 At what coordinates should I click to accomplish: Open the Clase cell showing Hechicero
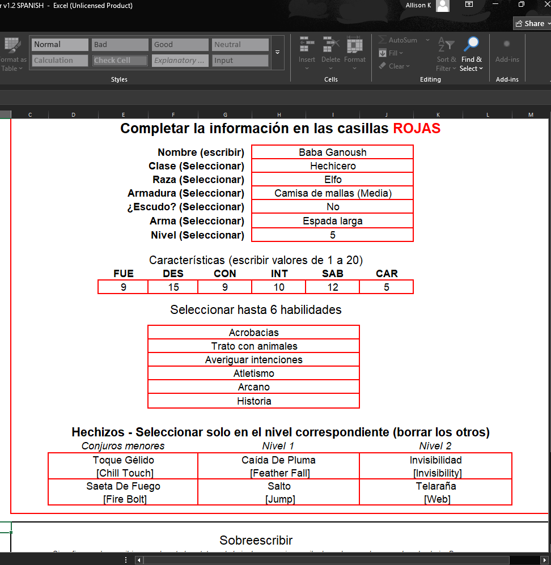333,165
